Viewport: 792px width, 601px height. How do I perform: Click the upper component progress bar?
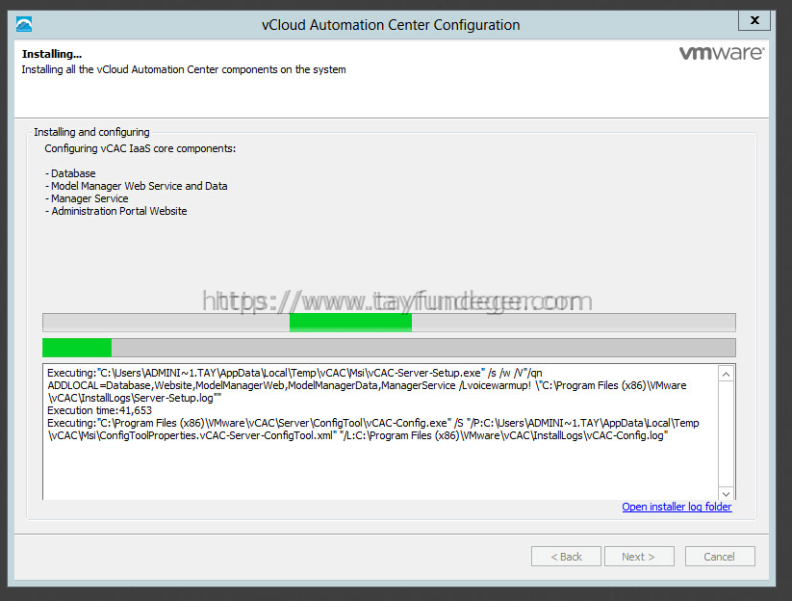[x=389, y=323]
